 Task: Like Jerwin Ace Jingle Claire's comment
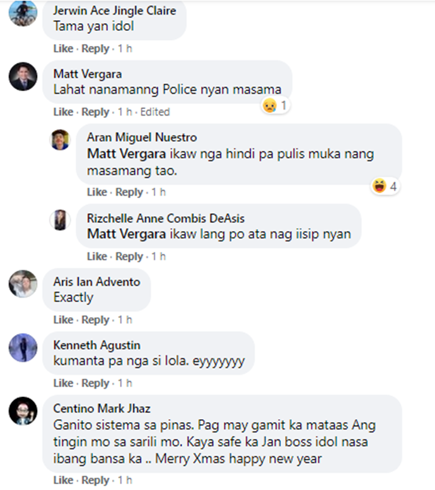[x=63, y=48]
